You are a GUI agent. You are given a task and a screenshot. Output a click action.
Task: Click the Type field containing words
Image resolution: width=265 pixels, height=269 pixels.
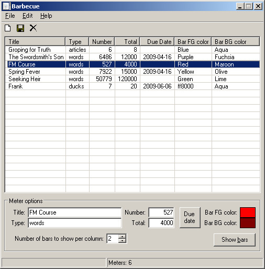coord(74,223)
